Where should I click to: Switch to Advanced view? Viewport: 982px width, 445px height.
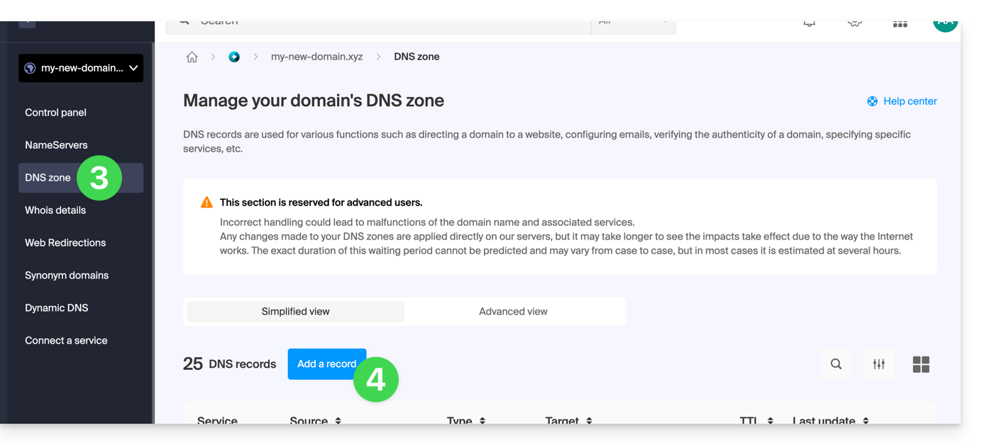coord(513,312)
